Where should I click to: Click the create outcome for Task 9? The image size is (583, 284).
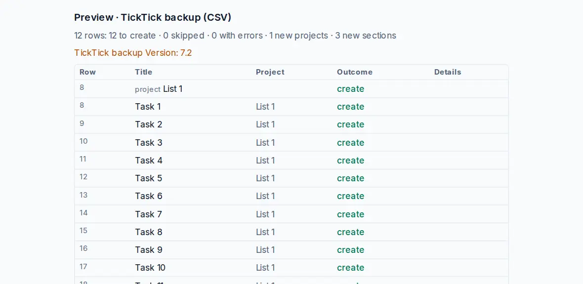[351, 250]
